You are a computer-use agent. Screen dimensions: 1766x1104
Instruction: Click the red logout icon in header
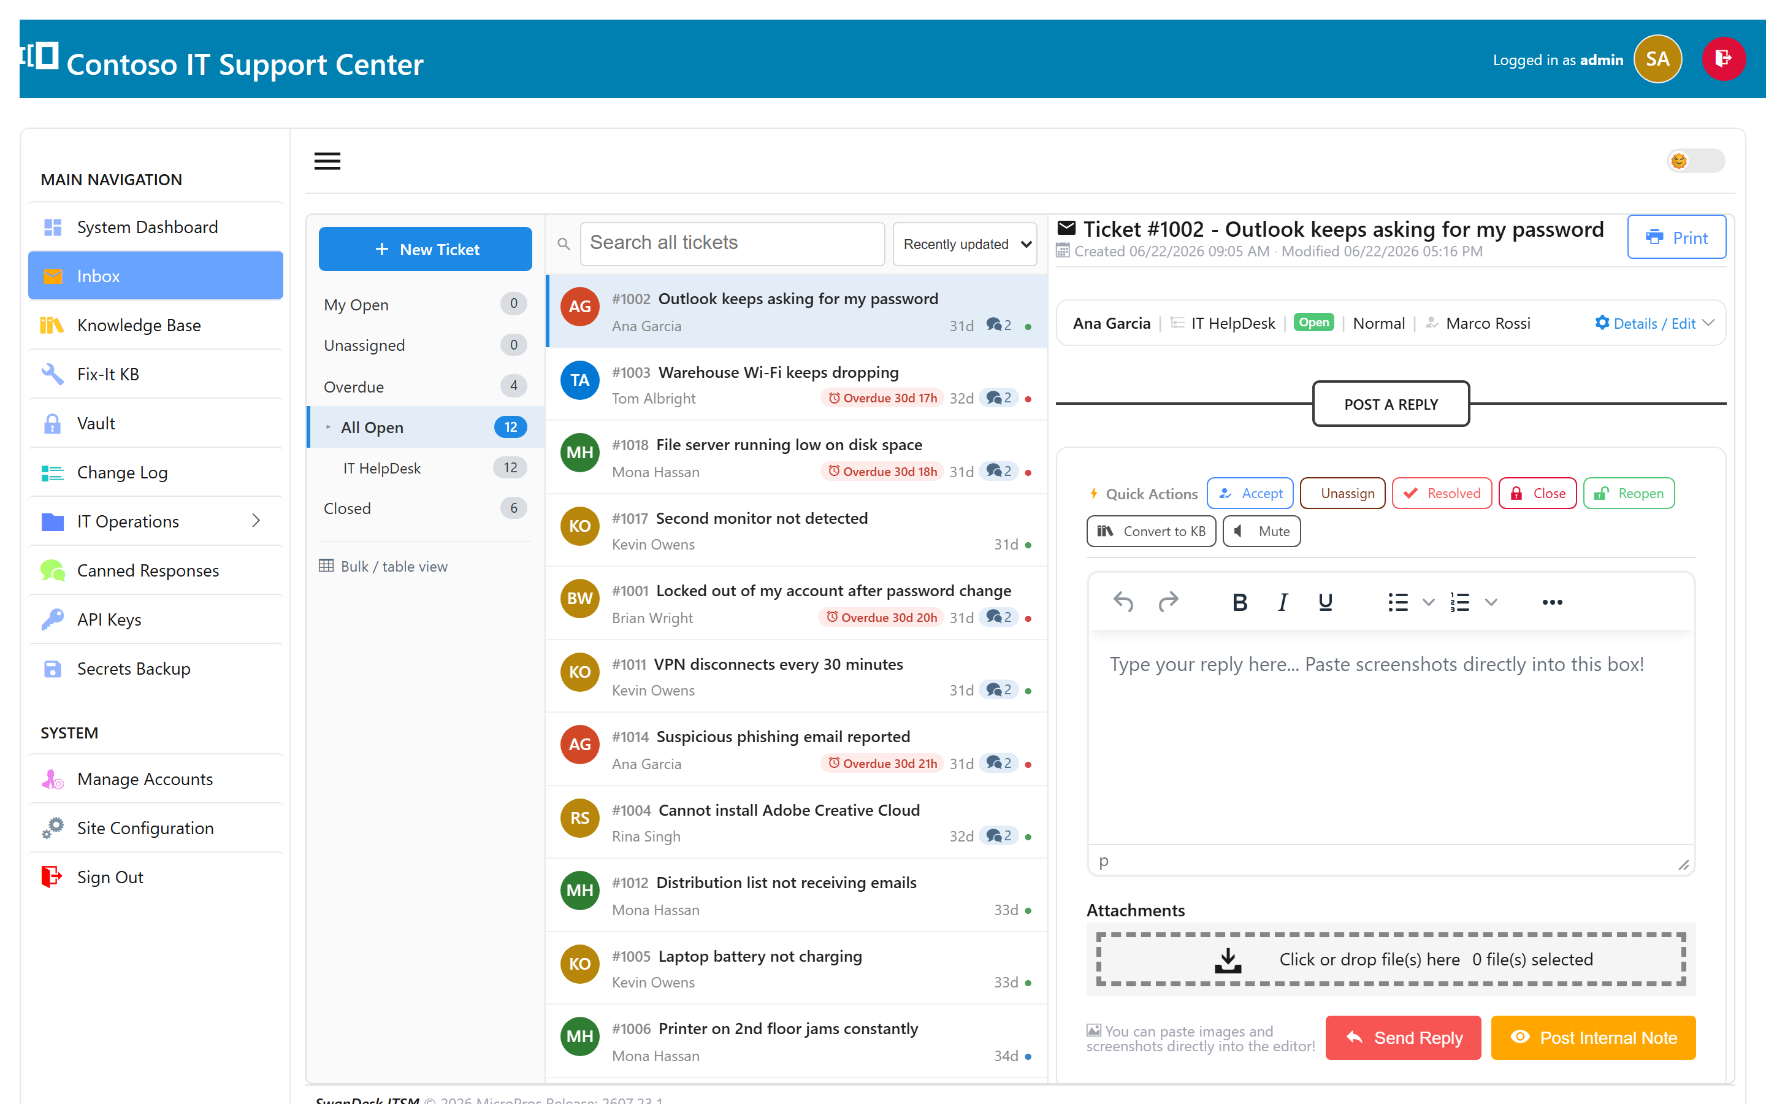pos(1724,58)
